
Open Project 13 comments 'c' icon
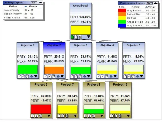coord(116,116)
